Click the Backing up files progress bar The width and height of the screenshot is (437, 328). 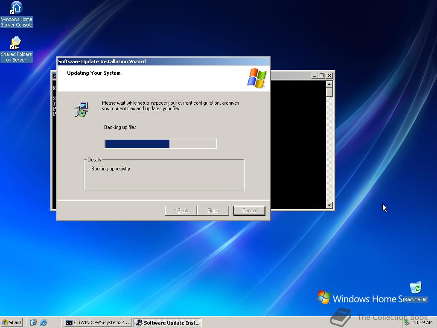160,143
